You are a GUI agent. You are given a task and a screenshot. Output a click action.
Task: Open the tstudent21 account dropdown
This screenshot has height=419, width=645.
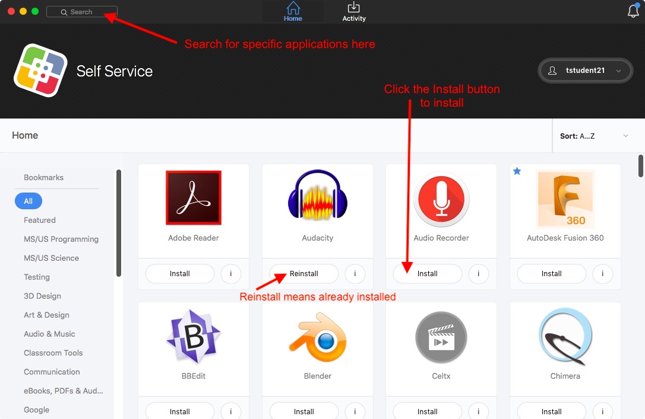pos(585,71)
